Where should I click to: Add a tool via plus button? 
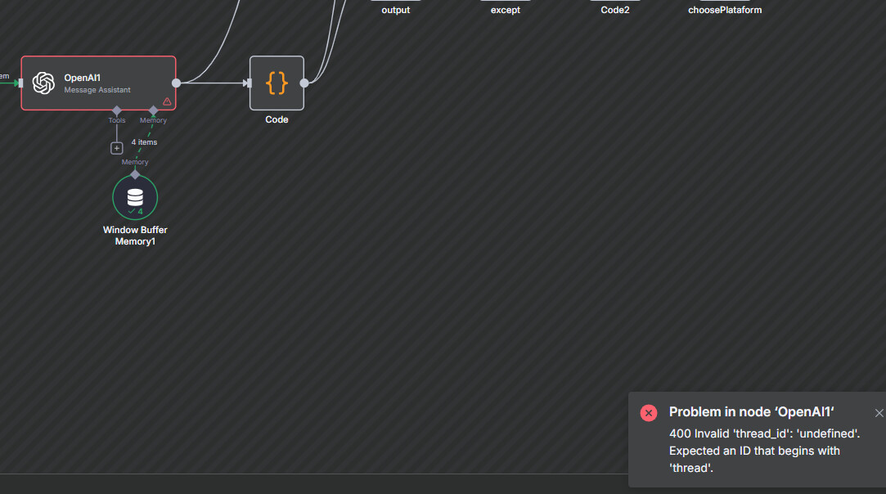116,148
